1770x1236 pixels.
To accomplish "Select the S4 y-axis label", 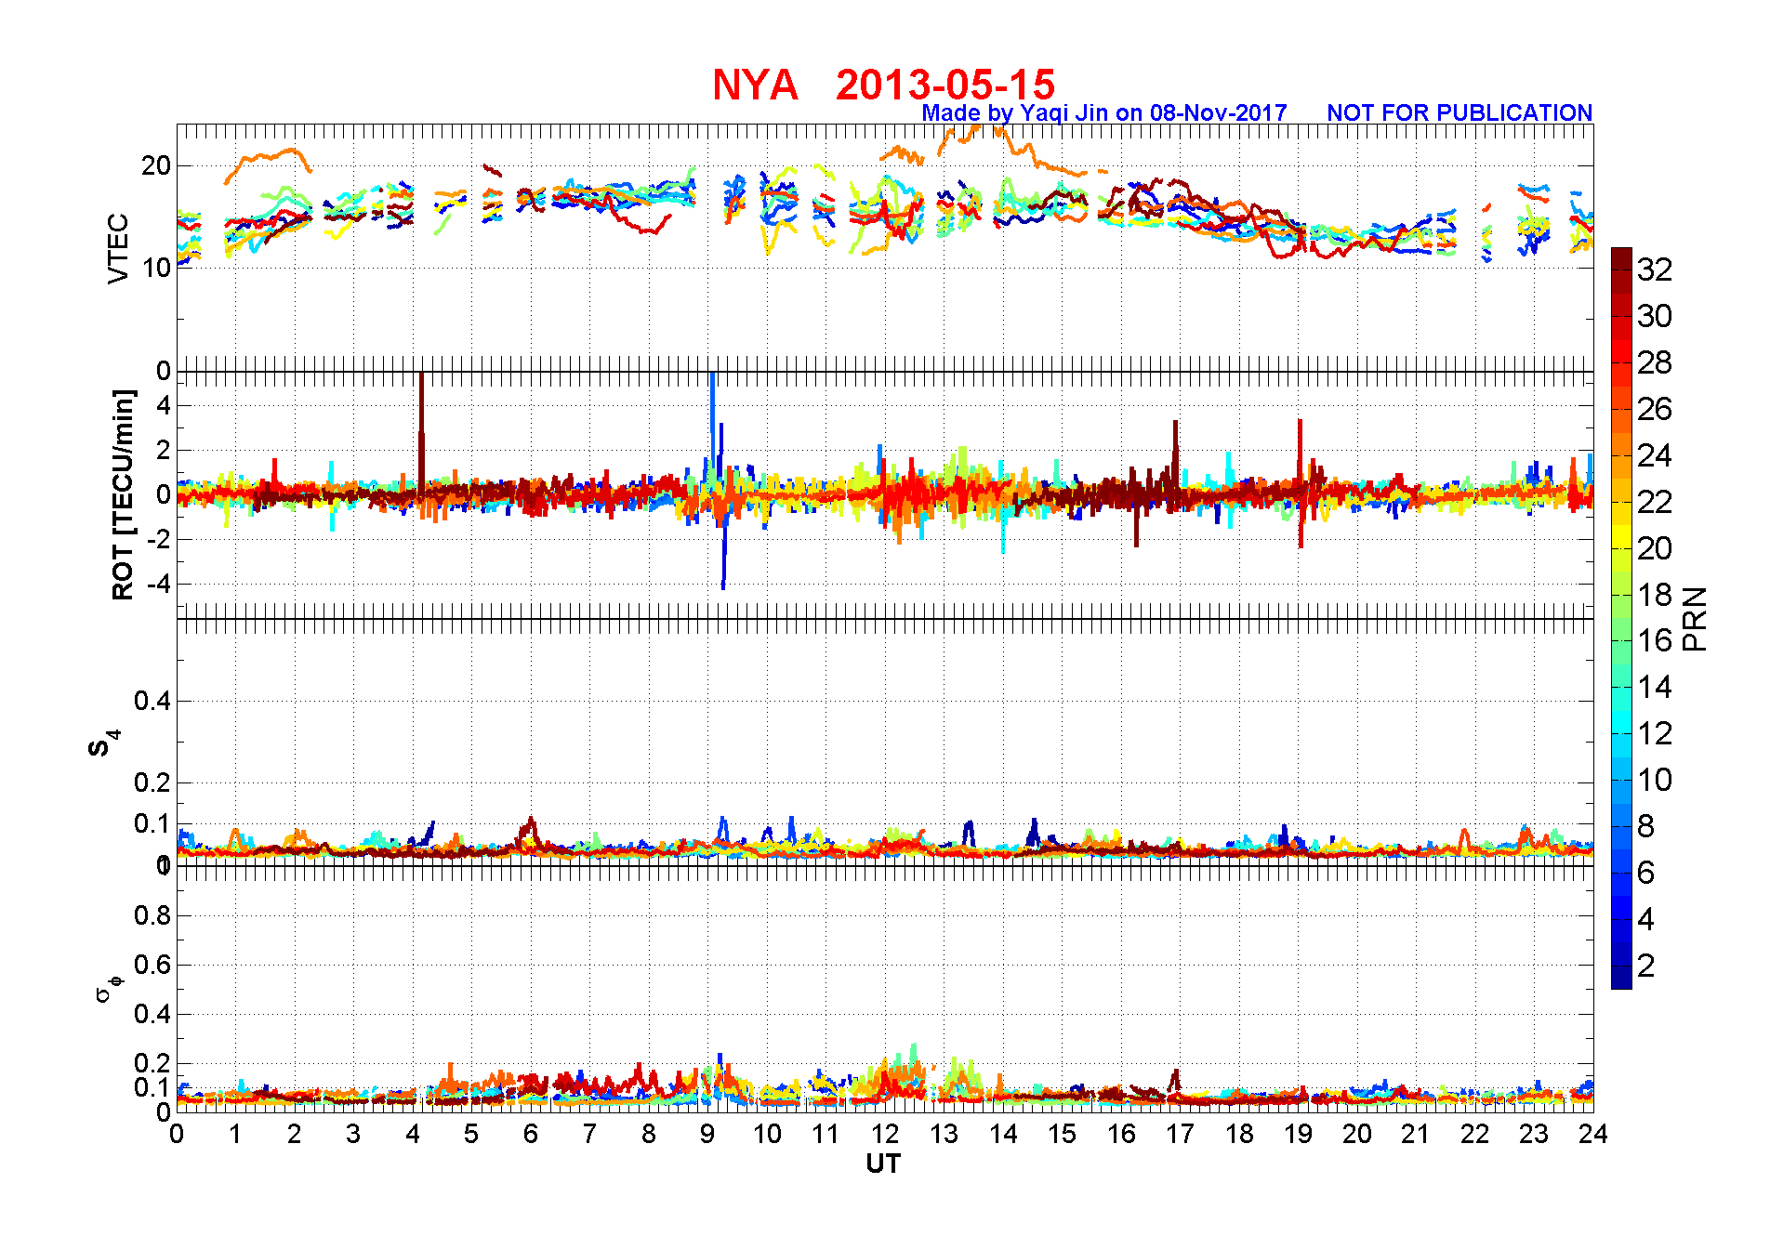I will point(104,743).
